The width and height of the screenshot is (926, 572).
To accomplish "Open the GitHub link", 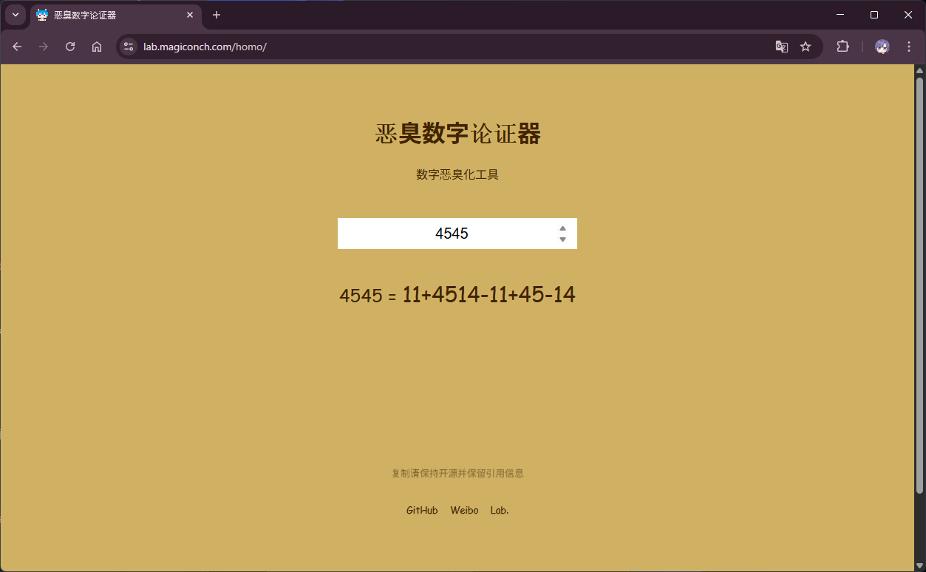I will 422,511.
